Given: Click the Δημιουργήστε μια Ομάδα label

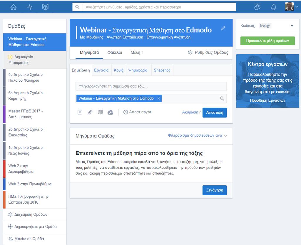Looking at the screenshot, I should (x=36, y=226).
